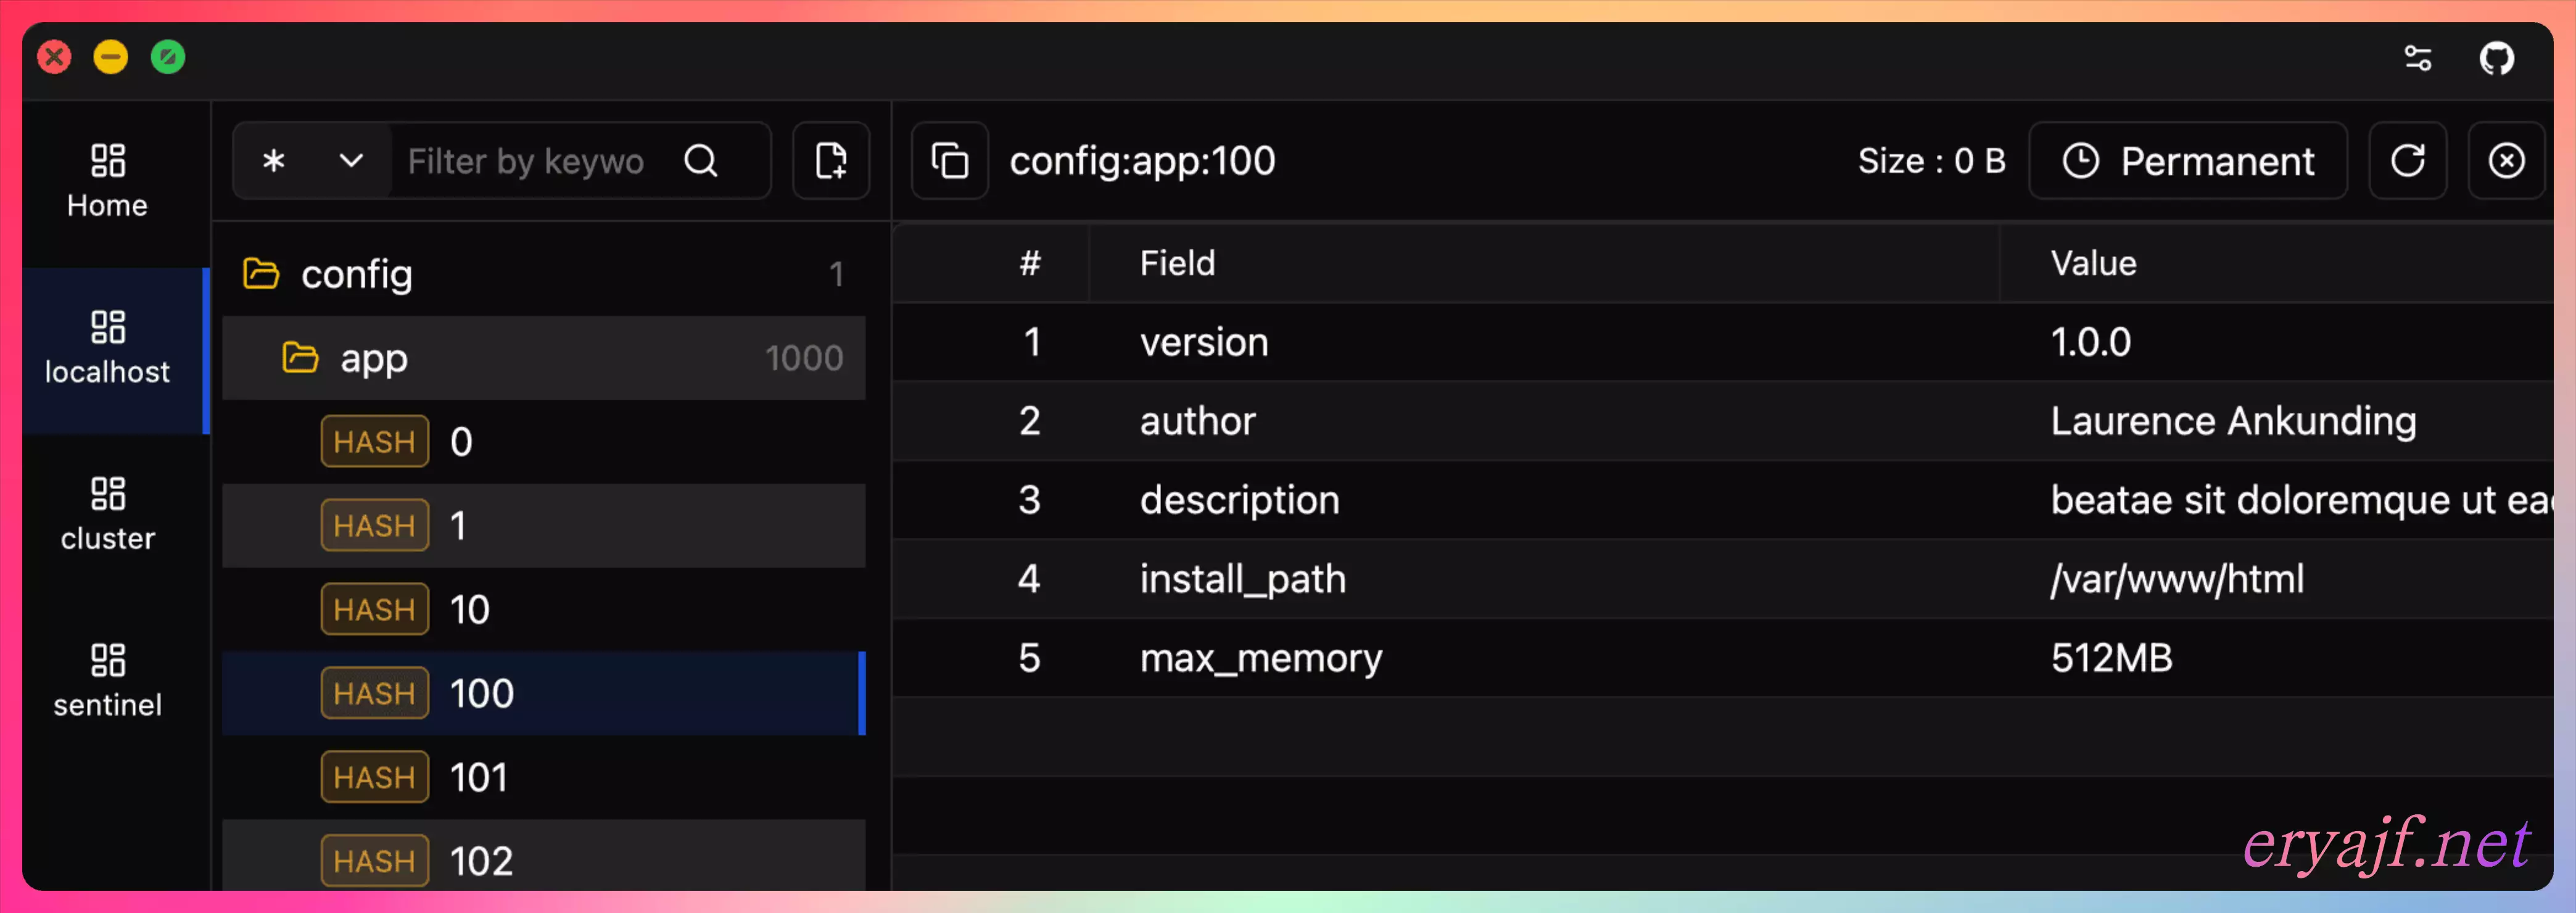Image resolution: width=2576 pixels, height=913 pixels.
Task: Select hash key 101 in the tree
Action: click(x=478, y=777)
